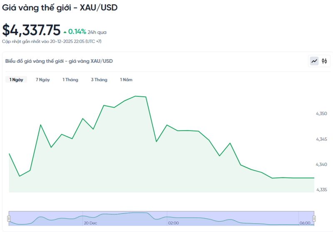Switch to 1 Tháng range tab
Screen dimensions: 333x232
[70, 80]
